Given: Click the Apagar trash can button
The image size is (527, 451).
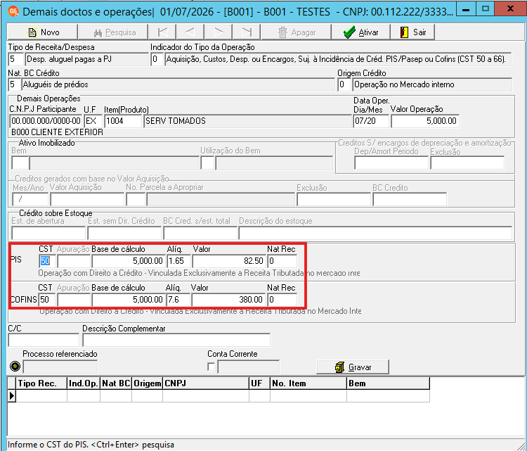Looking at the screenshot, I should click(296, 32).
